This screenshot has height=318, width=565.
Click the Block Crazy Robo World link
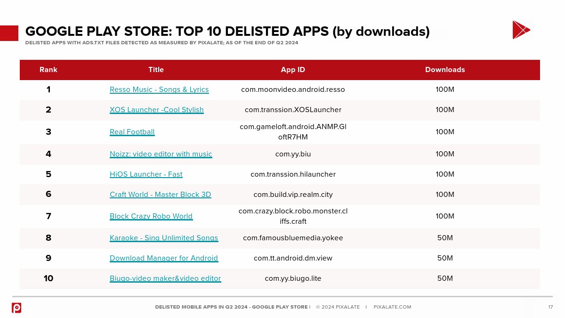[x=151, y=216]
